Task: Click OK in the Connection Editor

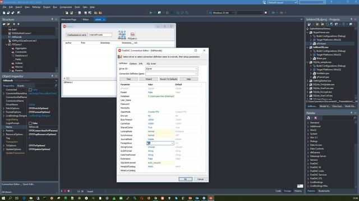Action: [185, 179]
